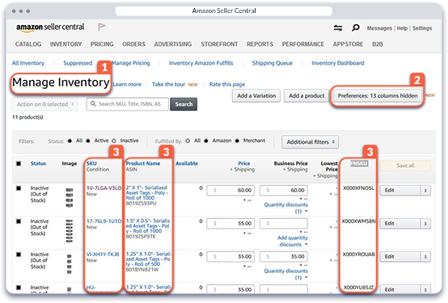This screenshot has height=303, width=448.
Task: Open the Inventory Dashboard tab
Action: (338, 63)
